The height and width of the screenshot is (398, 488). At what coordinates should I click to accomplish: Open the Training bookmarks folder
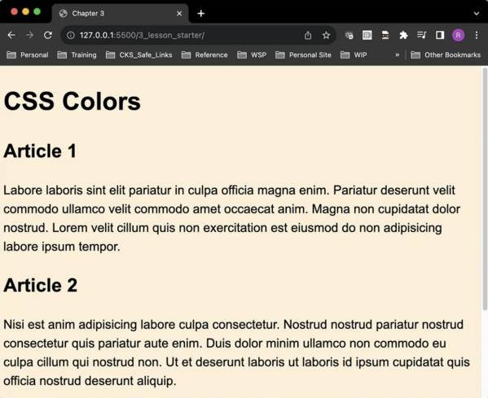coord(77,55)
